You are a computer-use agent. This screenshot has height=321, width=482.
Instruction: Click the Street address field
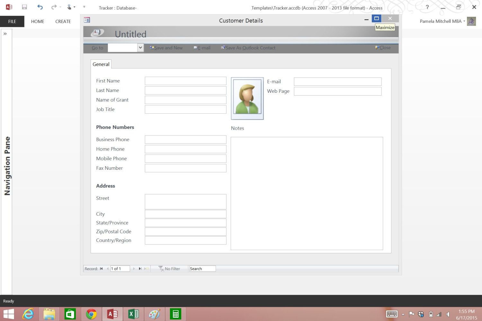point(185,202)
